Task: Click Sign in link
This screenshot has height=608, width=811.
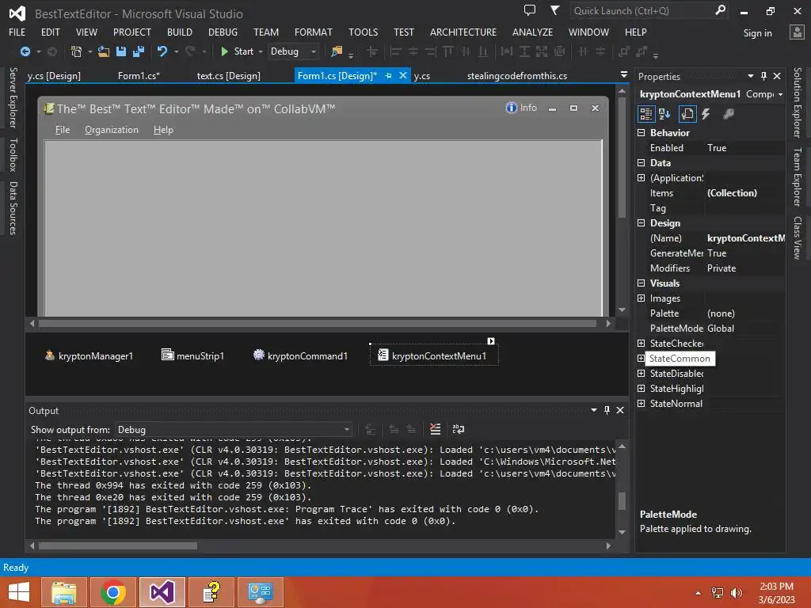Action: click(757, 33)
